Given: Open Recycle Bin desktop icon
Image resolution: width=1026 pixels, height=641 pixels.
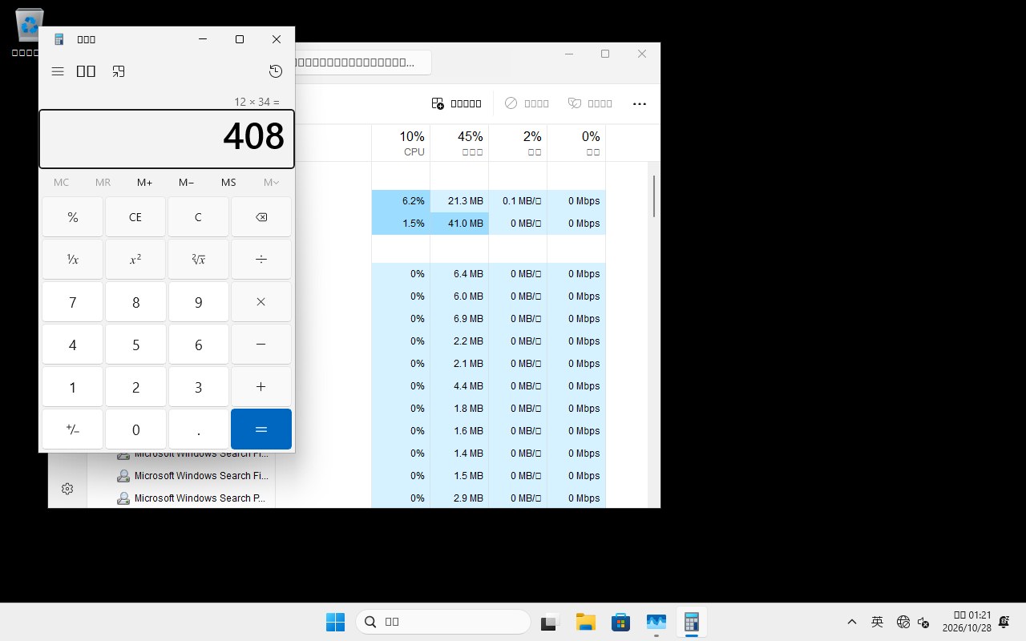Looking at the screenshot, I should (x=30, y=32).
